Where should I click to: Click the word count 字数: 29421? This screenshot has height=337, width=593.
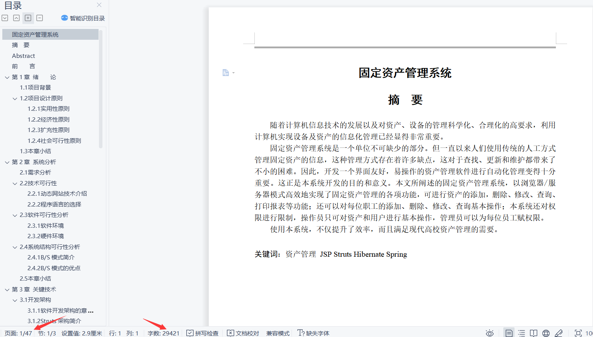(x=163, y=333)
